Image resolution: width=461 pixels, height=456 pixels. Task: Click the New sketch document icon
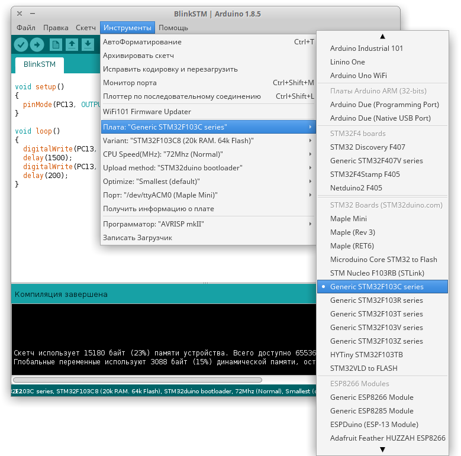click(x=56, y=45)
